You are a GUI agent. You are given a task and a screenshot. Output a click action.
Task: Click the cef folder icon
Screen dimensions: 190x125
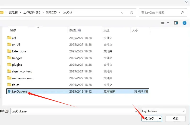[9, 38]
